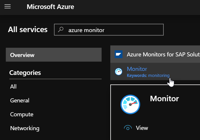Click the All services heading
The height and width of the screenshot is (140, 200).
tap(28, 30)
